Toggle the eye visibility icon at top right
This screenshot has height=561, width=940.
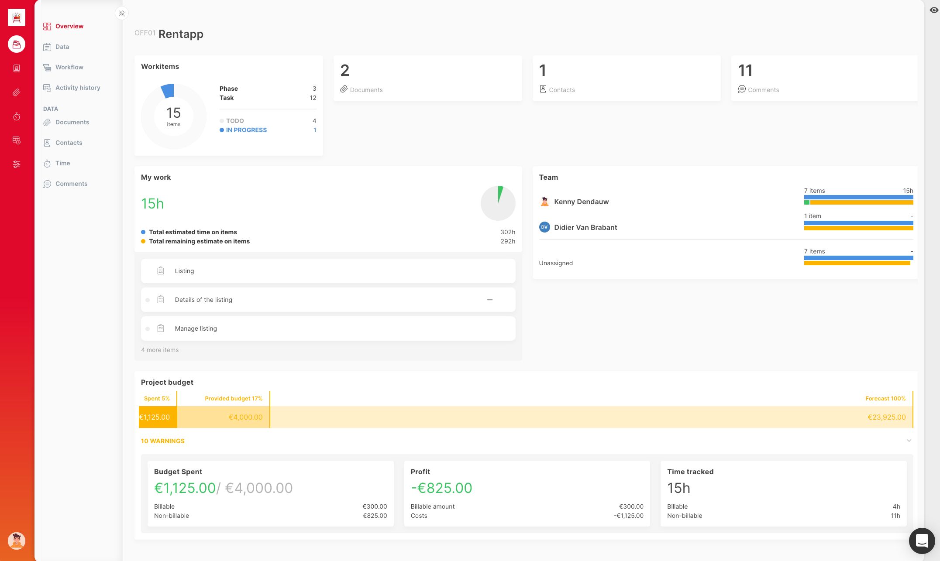(x=933, y=10)
